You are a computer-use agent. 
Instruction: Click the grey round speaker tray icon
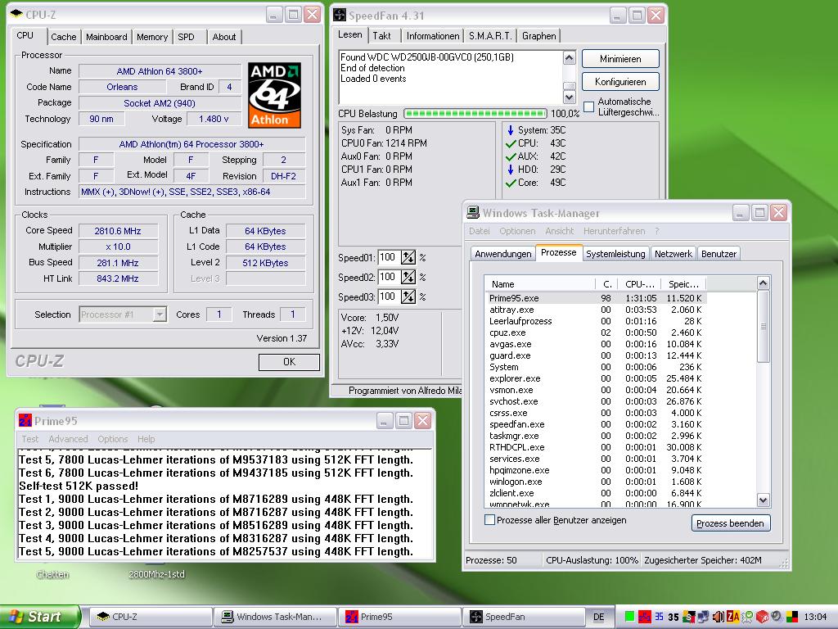click(777, 616)
